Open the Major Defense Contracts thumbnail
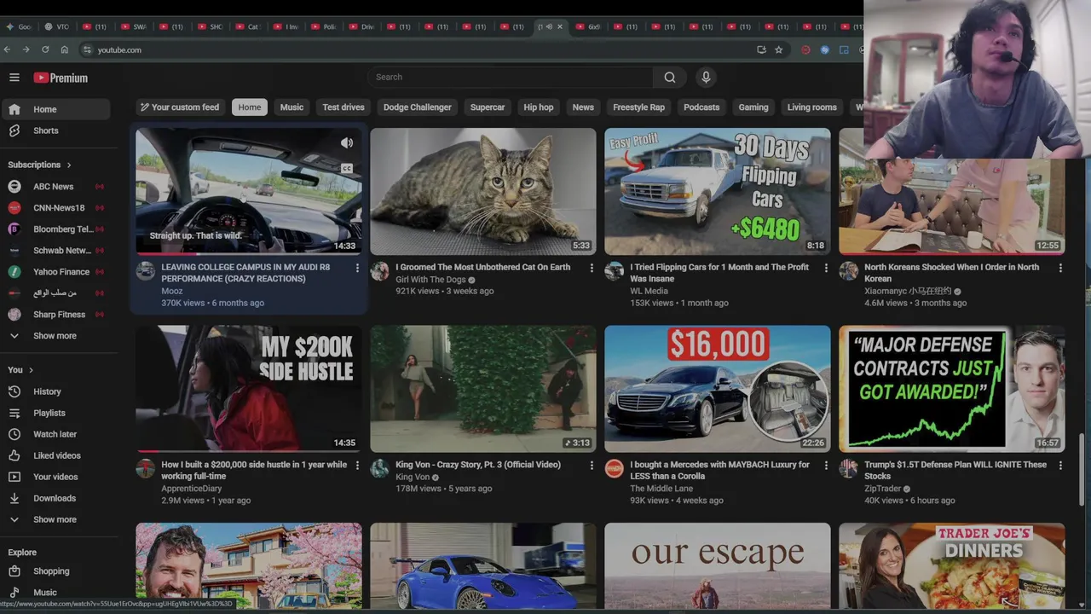The image size is (1091, 614). (x=952, y=389)
